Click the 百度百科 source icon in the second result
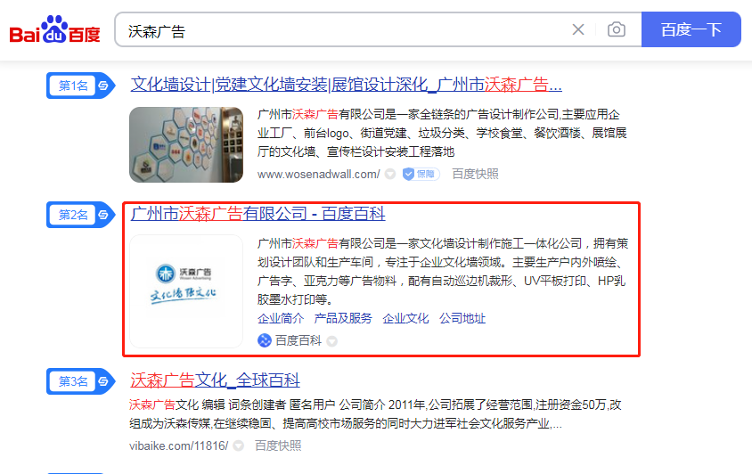Viewport: 752px width, 474px height. pyautogui.click(x=265, y=340)
